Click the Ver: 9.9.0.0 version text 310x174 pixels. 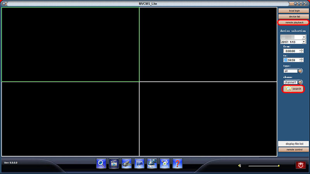point(11,163)
